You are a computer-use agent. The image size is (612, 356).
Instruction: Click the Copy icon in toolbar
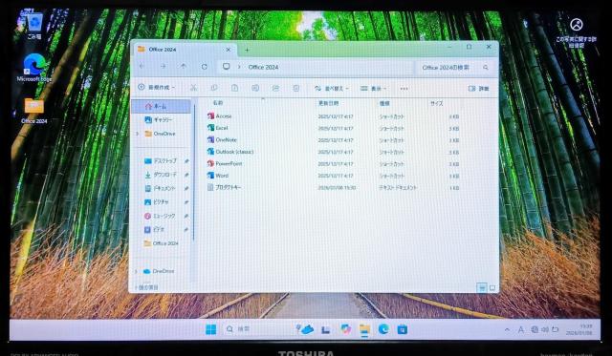(214, 88)
